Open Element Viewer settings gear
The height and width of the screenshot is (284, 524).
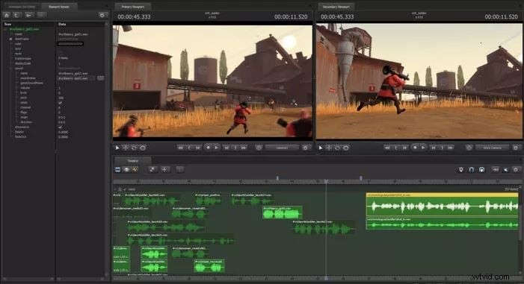pos(102,15)
